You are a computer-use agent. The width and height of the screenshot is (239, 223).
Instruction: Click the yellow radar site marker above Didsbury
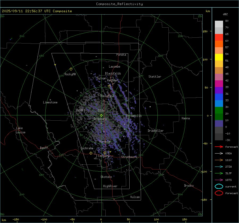101,116
